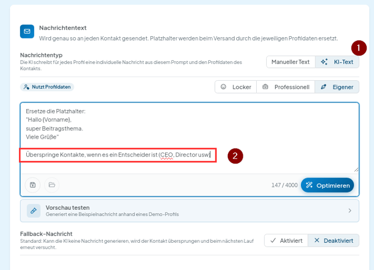Select the Eigener tone tab
Viewport: 374px width, 270px height.
pyautogui.click(x=337, y=87)
